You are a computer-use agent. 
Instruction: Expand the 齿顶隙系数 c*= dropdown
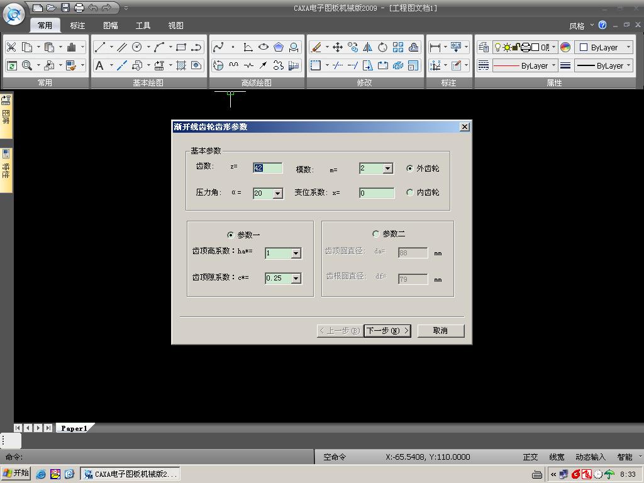[296, 279]
